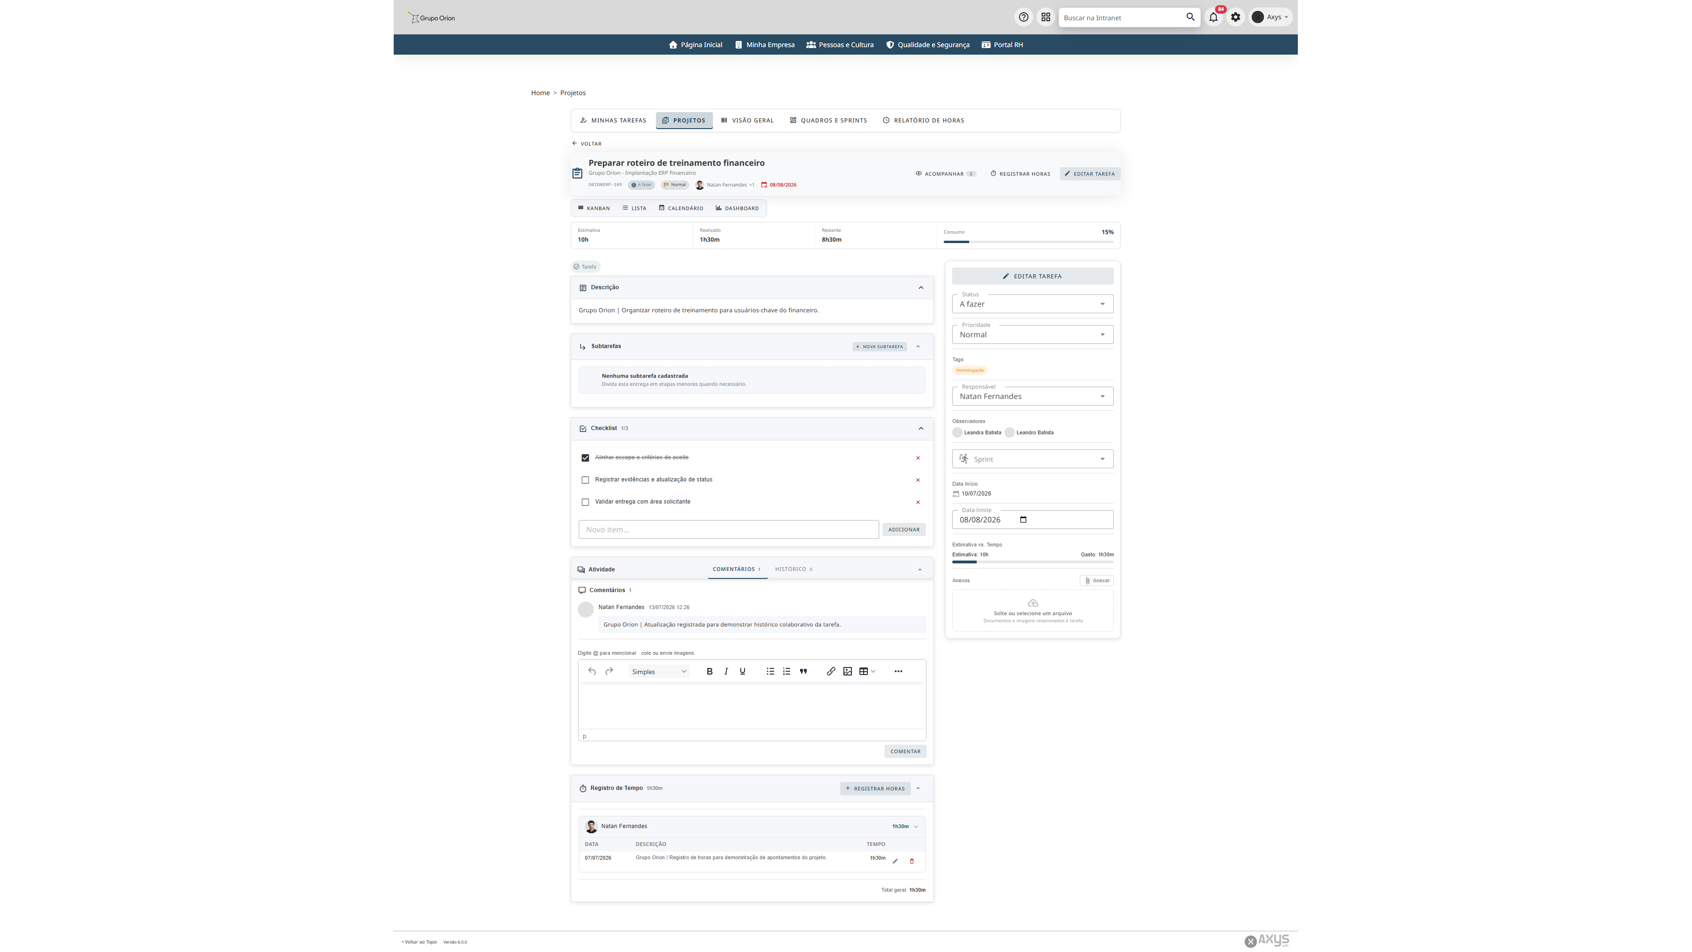This screenshot has width=1692, height=952.
Task: Click undo in comment editor
Action: tap(592, 671)
